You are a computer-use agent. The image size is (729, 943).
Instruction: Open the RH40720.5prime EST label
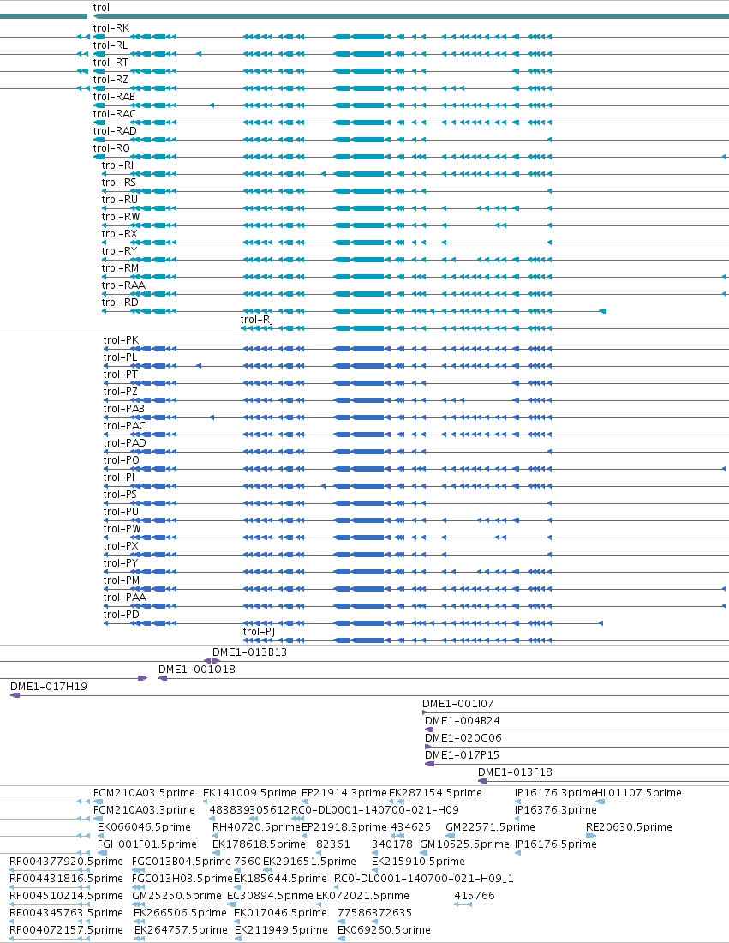[x=256, y=827]
